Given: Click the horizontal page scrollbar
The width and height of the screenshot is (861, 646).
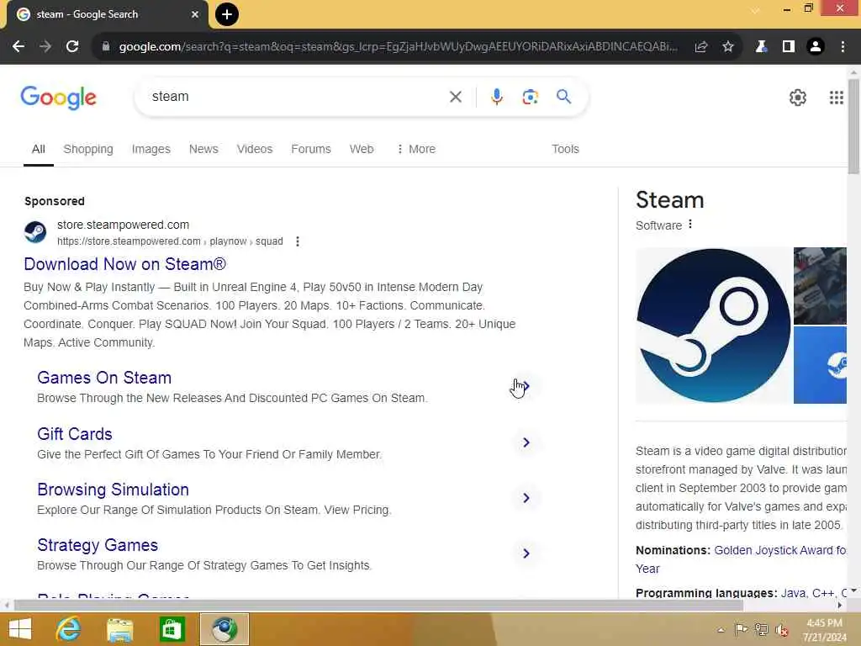Looking at the screenshot, I should [378, 605].
